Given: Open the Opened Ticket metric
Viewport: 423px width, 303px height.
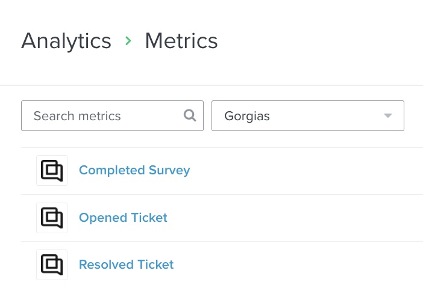Looking at the screenshot, I should (x=123, y=218).
